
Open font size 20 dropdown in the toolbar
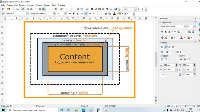pyautogui.click(x=65, y=14)
